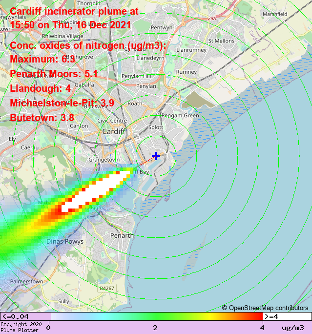Click the 'Pengam Green' label
The image size is (312, 334).
coord(180,115)
